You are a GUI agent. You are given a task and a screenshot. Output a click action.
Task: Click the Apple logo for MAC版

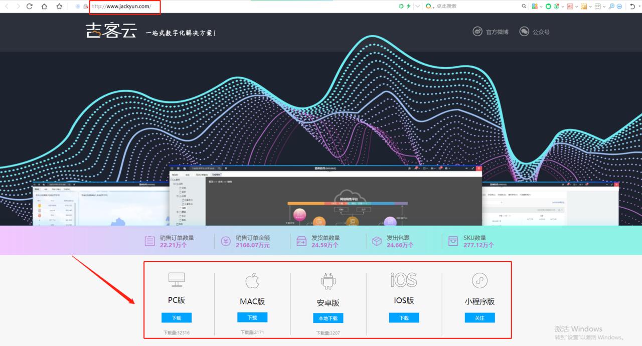pyautogui.click(x=252, y=281)
